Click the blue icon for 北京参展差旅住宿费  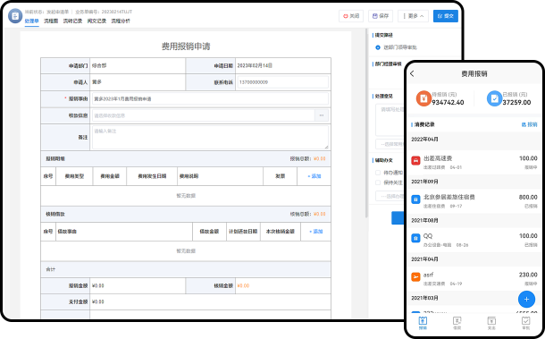pyautogui.click(x=415, y=199)
